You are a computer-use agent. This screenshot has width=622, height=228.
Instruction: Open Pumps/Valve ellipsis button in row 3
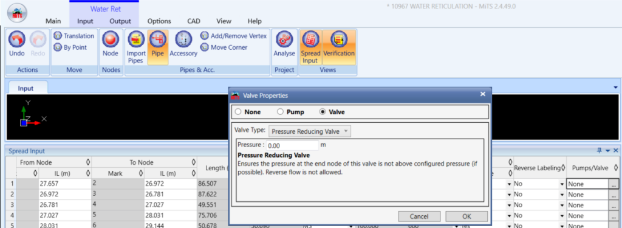pyautogui.click(x=613, y=206)
